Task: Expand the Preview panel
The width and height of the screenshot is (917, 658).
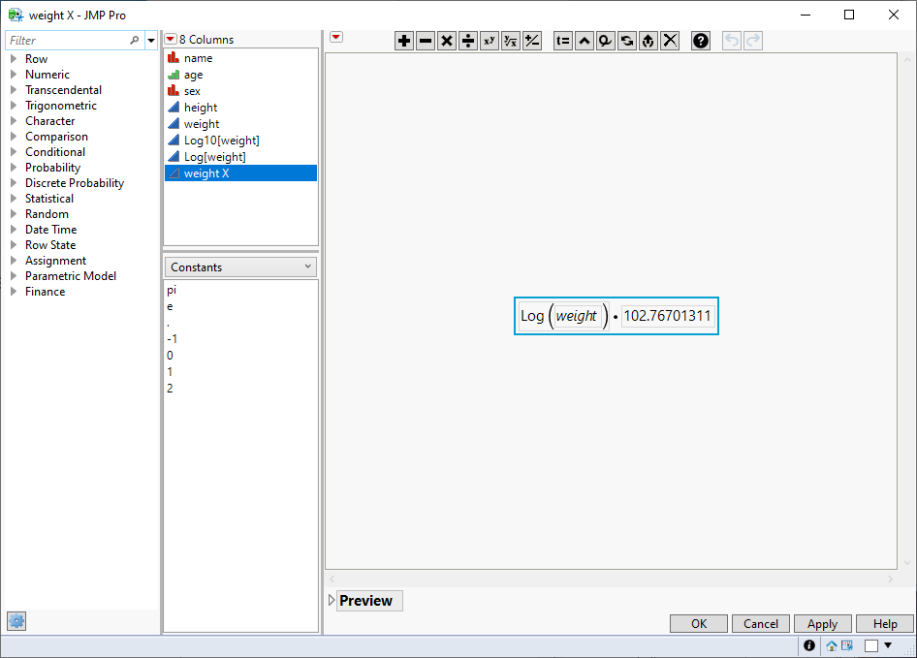Action: 332,601
